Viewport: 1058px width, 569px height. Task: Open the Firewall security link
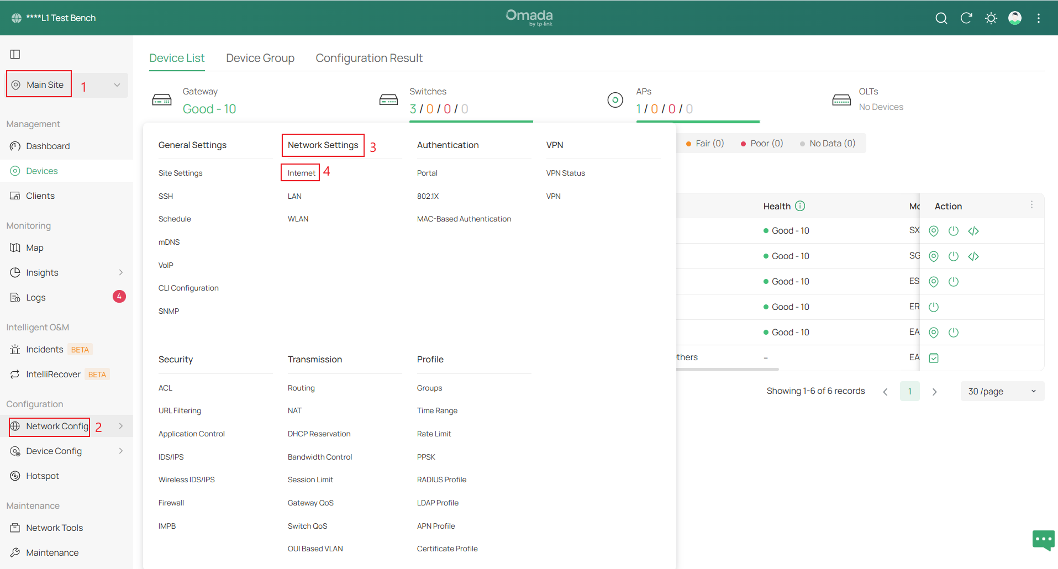[171, 503]
